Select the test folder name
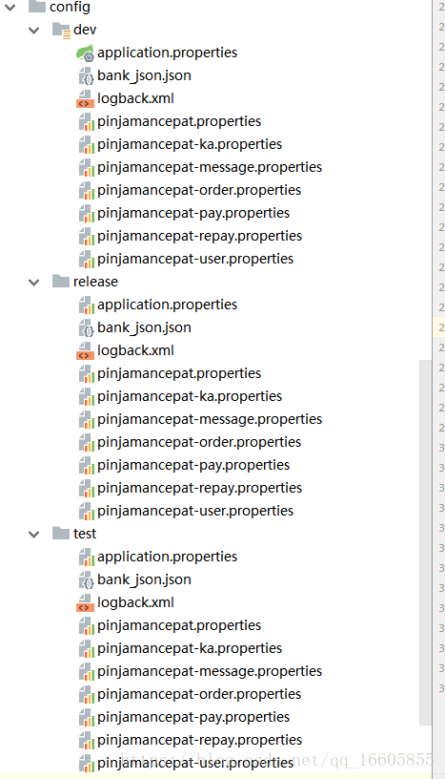This screenshot has height=779, width=445. tap(85, 534)
